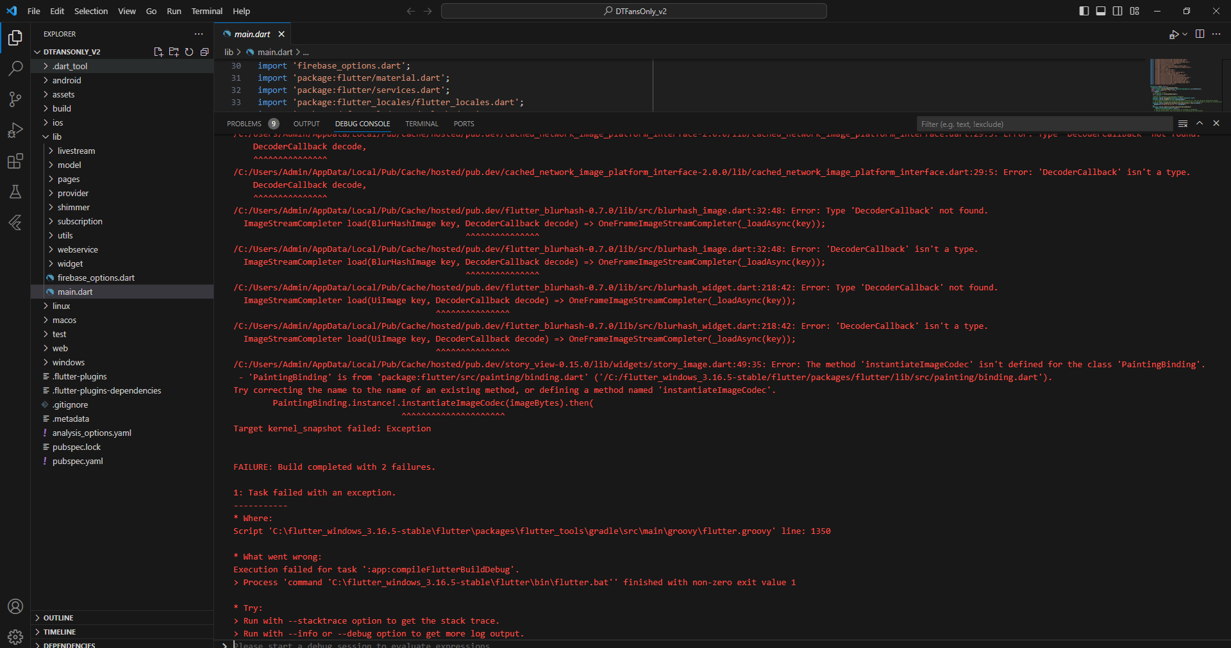Select the DEBUG CONSOLE tab
The image size is (1231, 648).
click(x=362, y=124)
